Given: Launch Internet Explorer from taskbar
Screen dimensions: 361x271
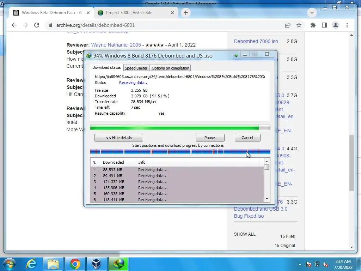Looking at the screenshot, I should 31,264.
